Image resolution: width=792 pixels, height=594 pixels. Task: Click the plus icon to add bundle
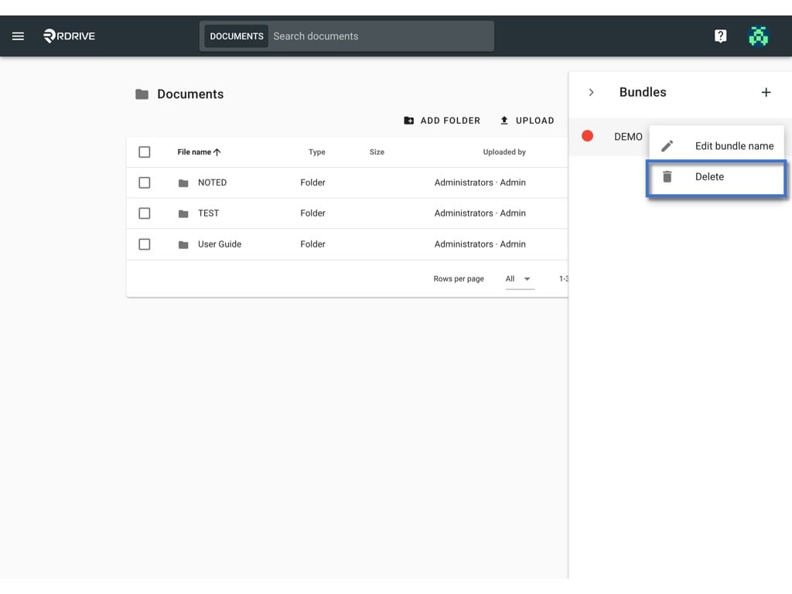[766, 93]
